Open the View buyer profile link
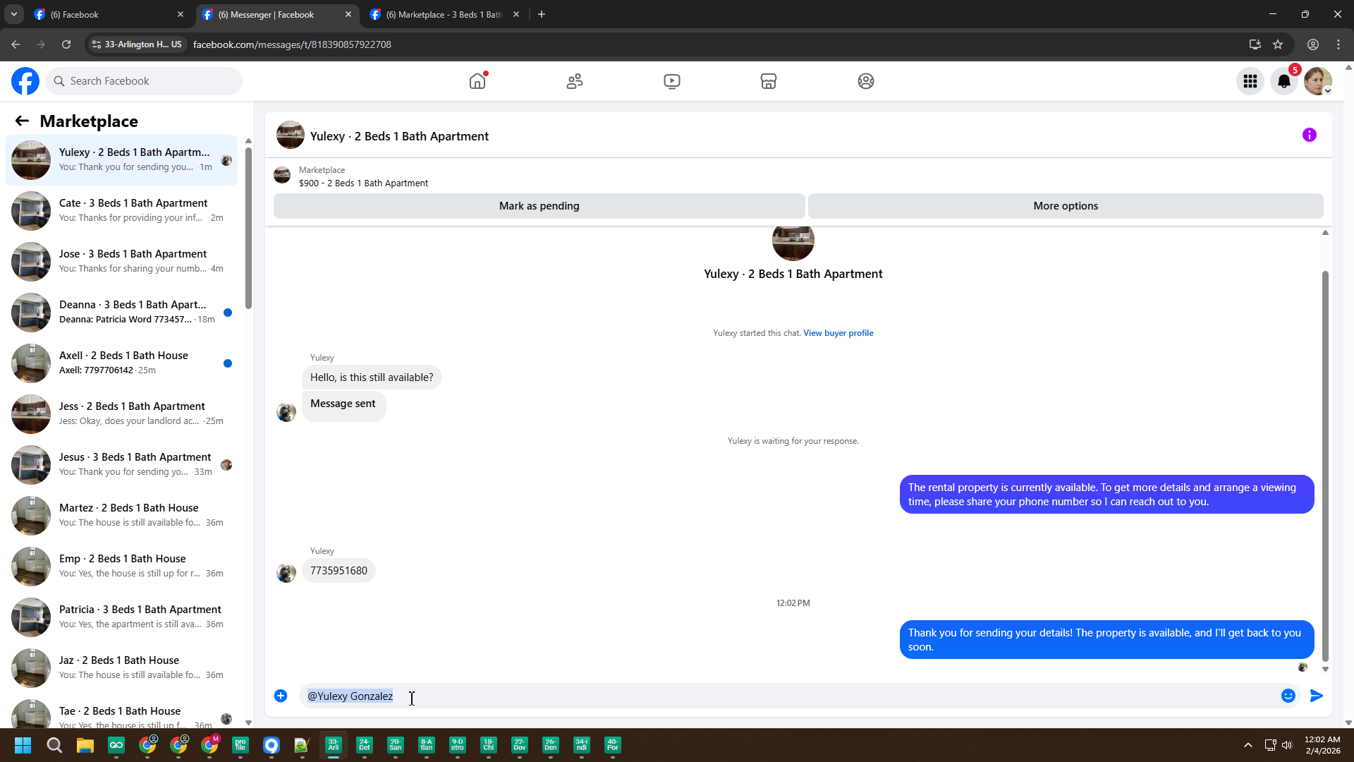This screenshot has width=1354, height=762. pyautogui.click(x=838, y=333)
